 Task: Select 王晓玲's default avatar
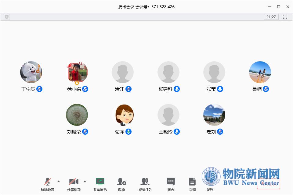pyautogui.click(x=168, y=115)
